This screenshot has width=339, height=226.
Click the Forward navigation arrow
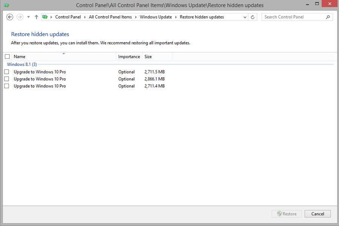click(20, 17)
